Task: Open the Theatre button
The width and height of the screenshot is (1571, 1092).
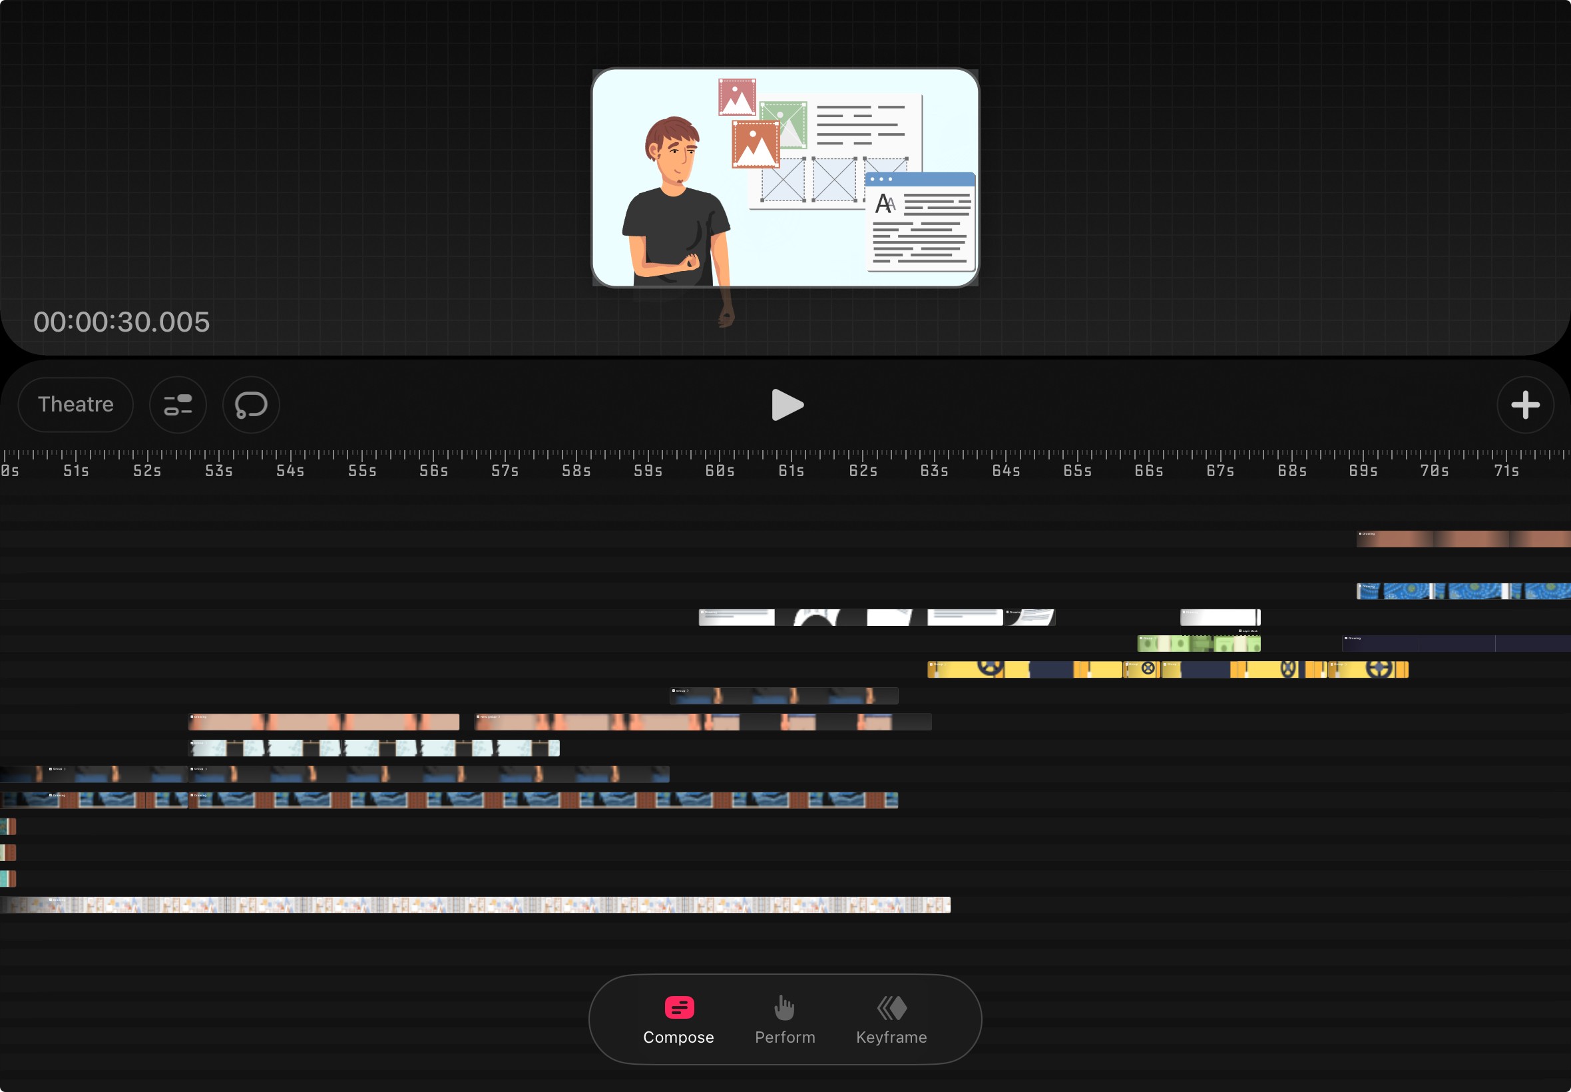Action: (75, 404)
